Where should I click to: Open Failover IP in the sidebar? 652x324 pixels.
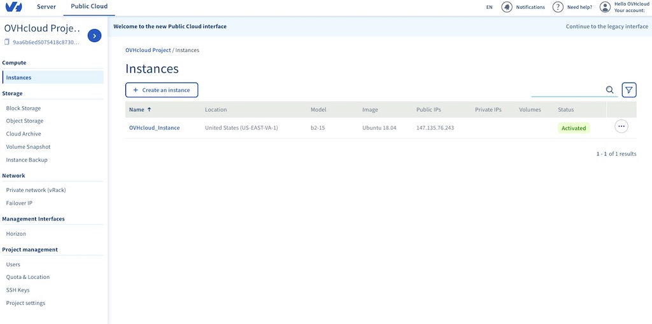tap(19, 203)
